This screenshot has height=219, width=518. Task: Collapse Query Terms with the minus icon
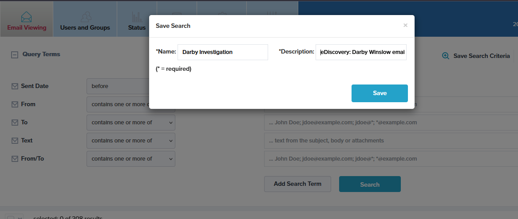click(15, 55)
